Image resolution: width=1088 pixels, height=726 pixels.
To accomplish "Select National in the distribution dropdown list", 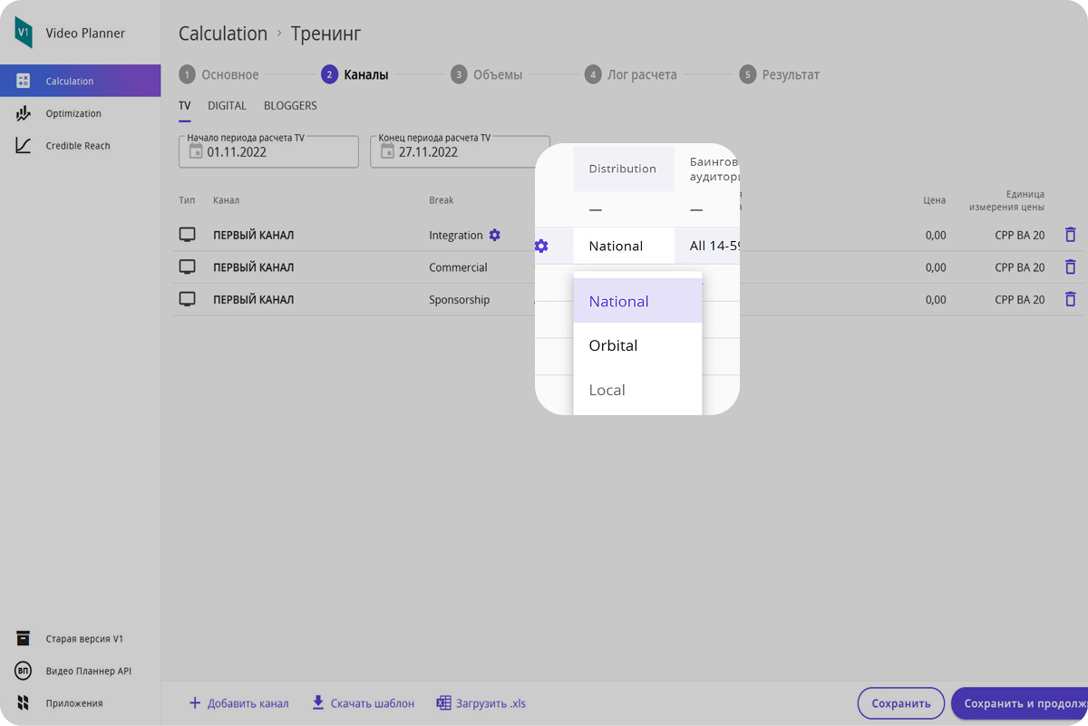I will (x=637, y=301).
